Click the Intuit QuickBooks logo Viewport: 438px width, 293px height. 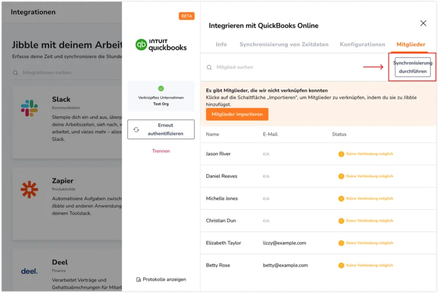[161, 45]
